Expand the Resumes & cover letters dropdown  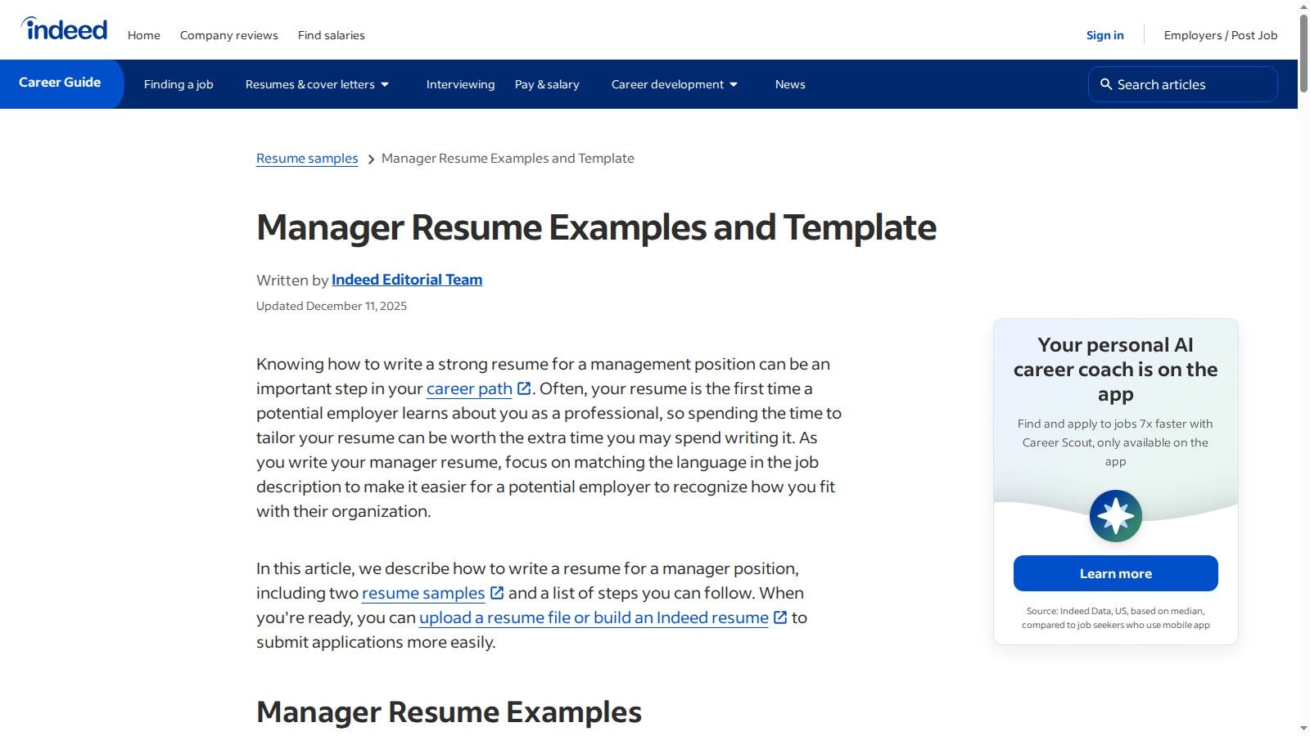[318, 84]
